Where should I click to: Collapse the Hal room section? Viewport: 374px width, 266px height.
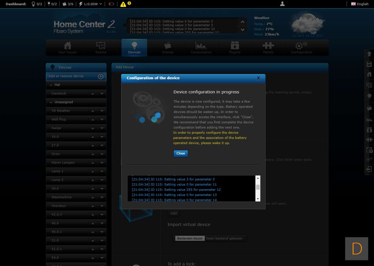click(51, 85)
